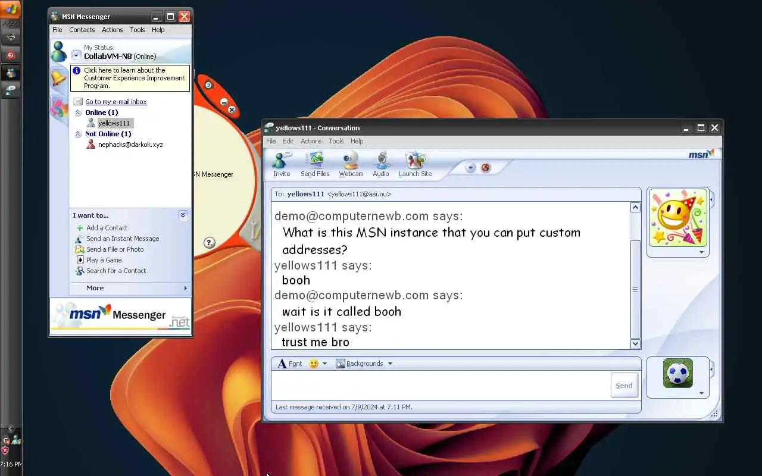Click red shield security tray icon
The height and width of the screenshot is (476, 762).
pos(5,451)
